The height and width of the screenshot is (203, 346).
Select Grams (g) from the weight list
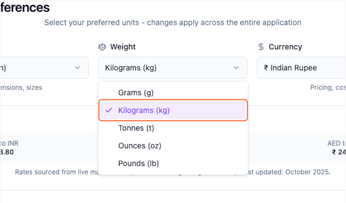point(136,93)
